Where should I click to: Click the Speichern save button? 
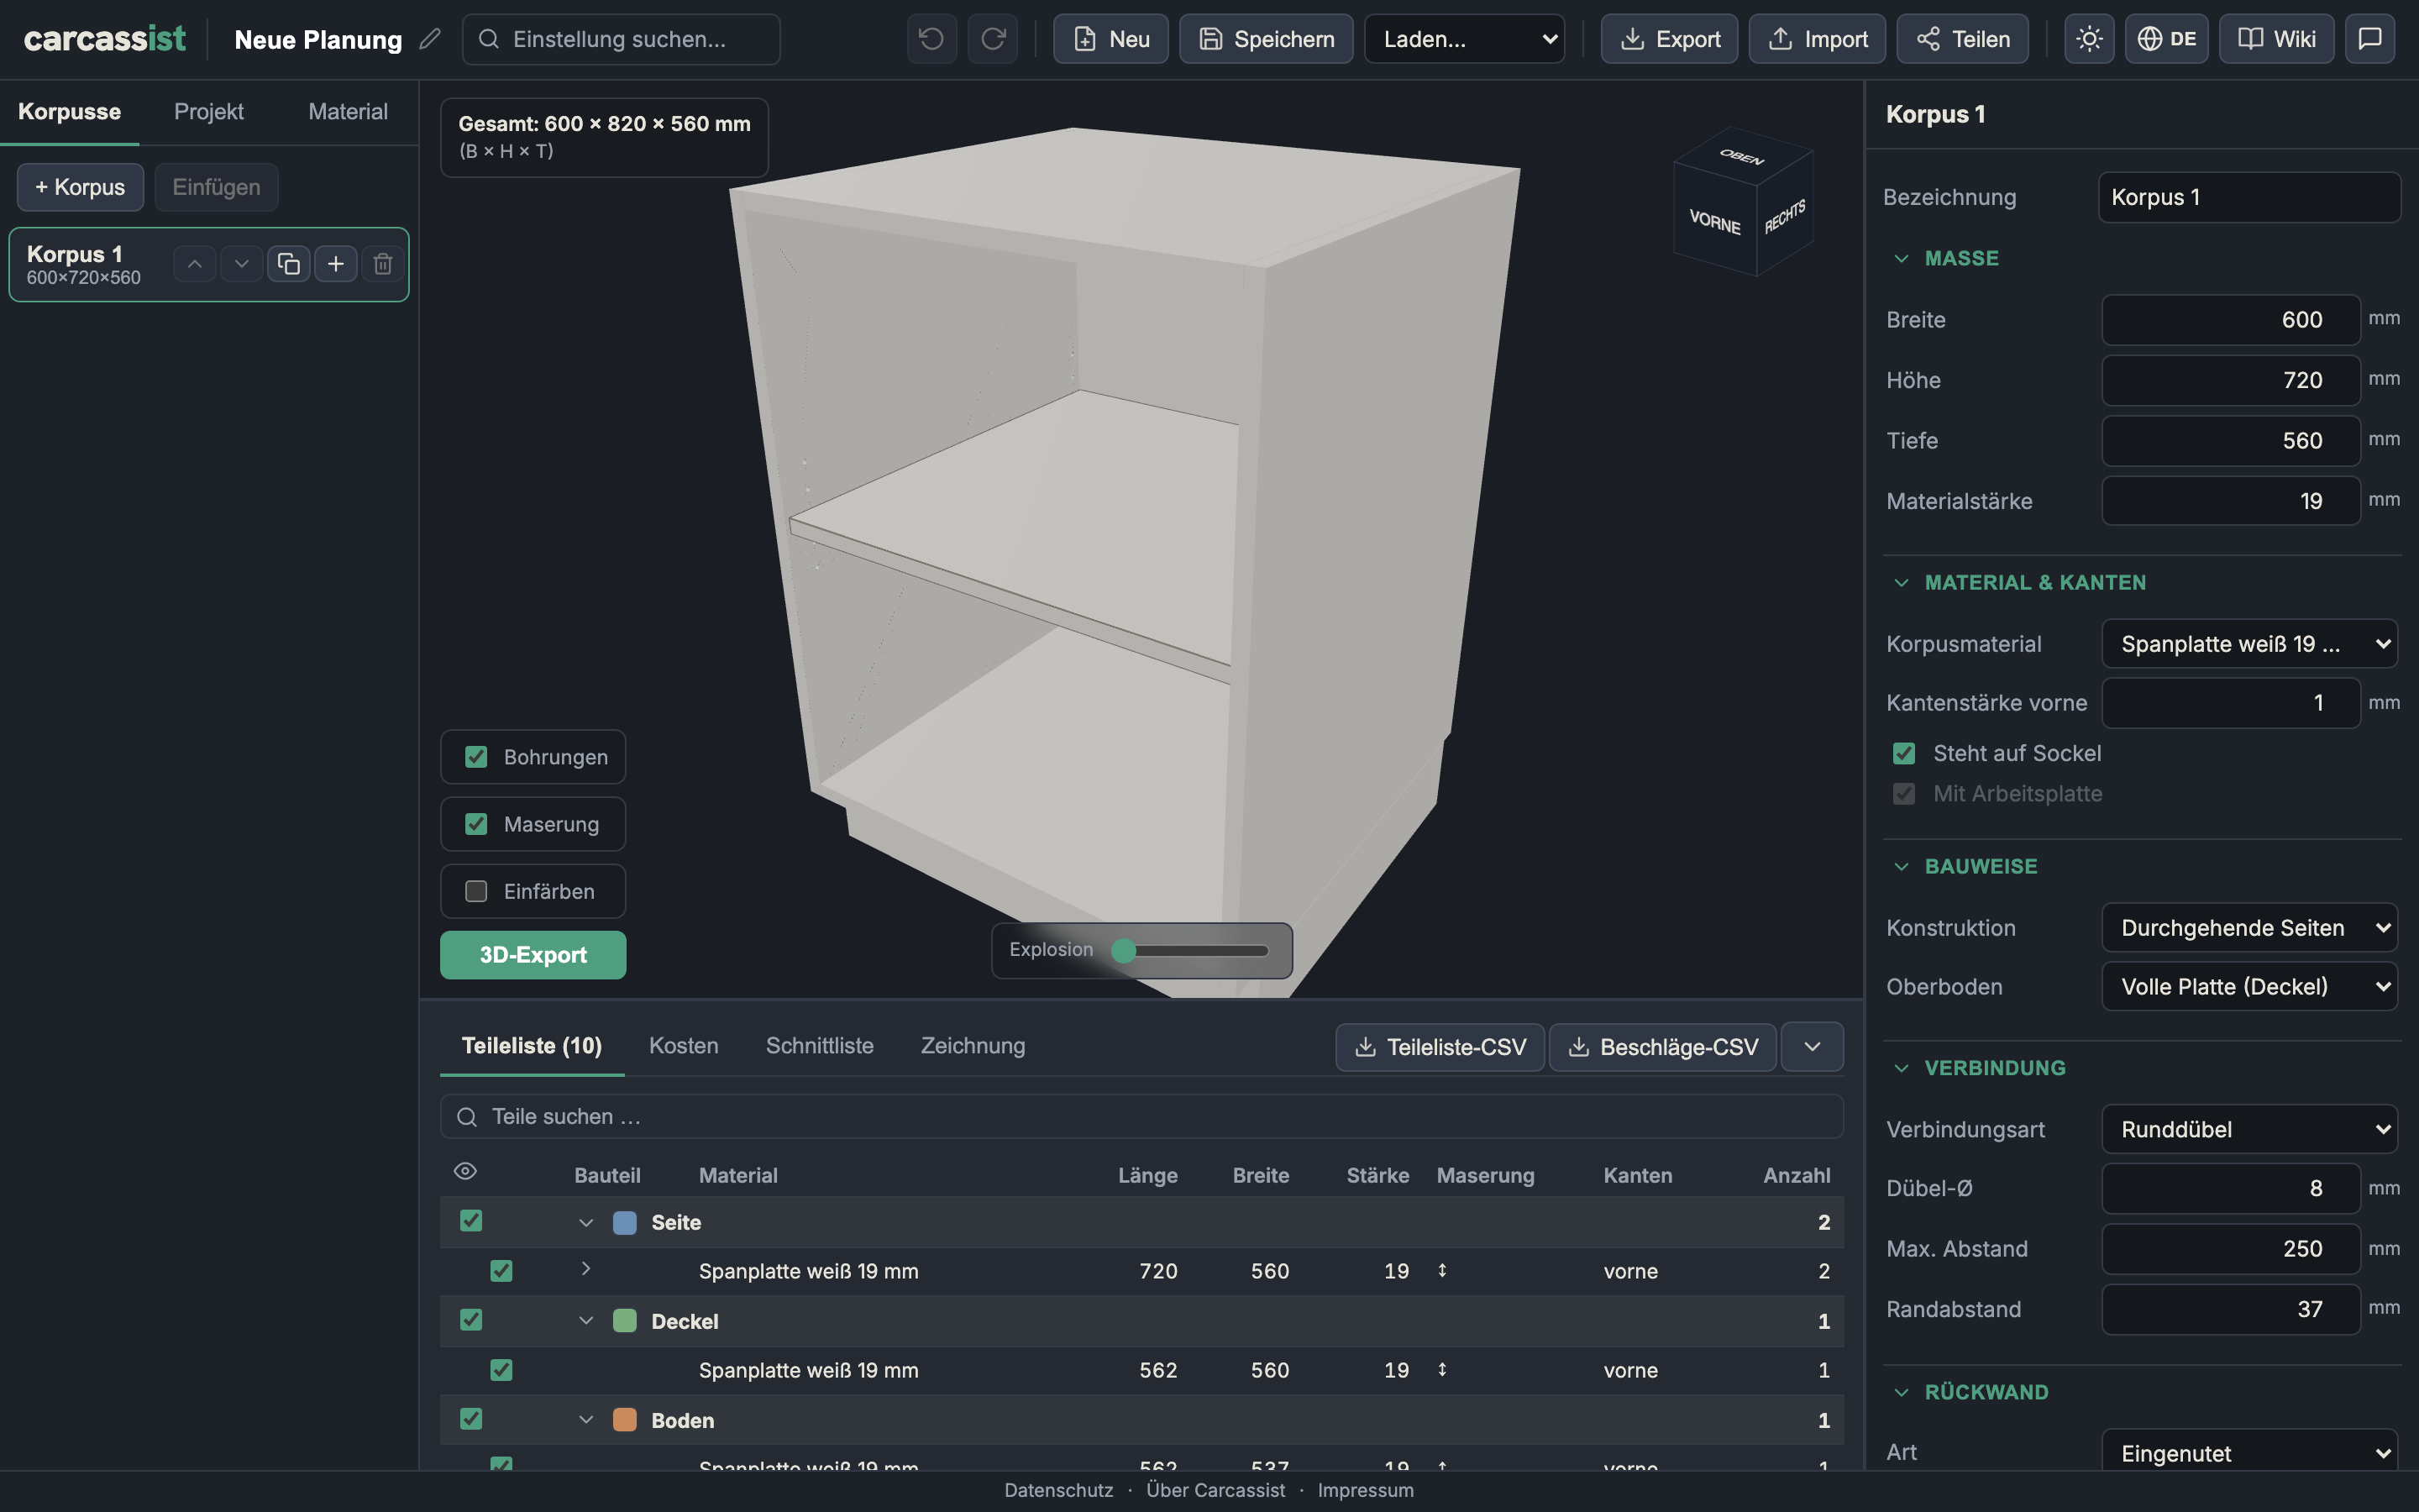point(1267,39)
